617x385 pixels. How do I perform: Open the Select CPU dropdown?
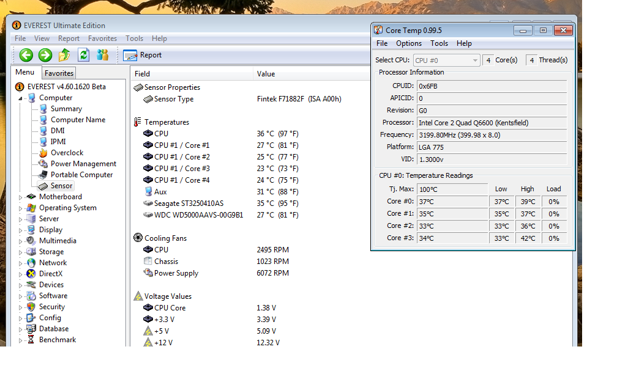coord(446,60)
